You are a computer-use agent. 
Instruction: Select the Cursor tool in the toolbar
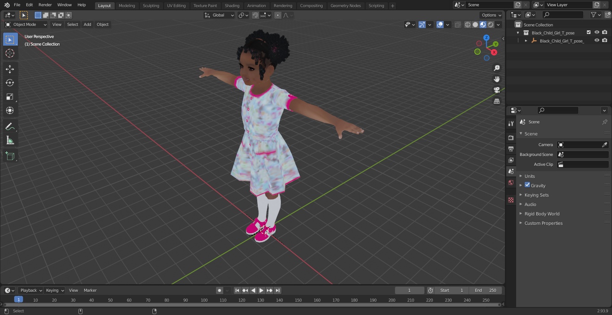coord(10,53)
